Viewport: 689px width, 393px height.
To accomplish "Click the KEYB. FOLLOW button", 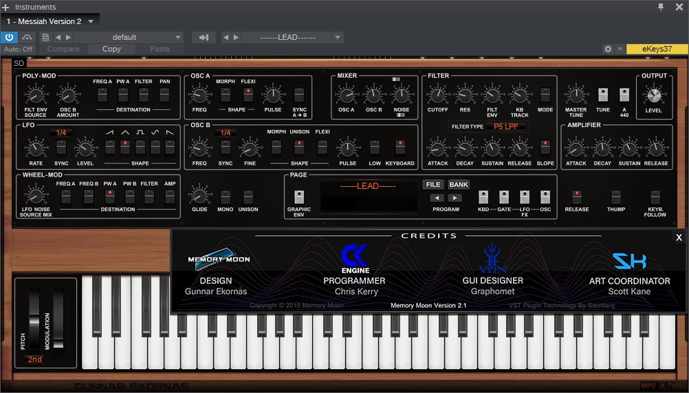I will [655, 196].
